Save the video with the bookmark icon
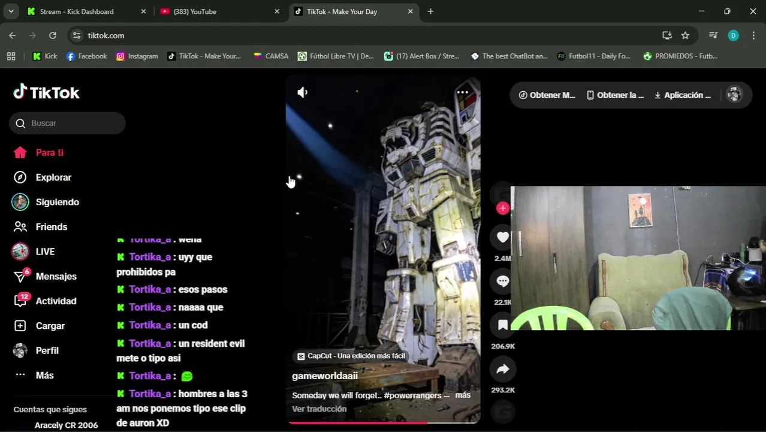 click(502, 325)
